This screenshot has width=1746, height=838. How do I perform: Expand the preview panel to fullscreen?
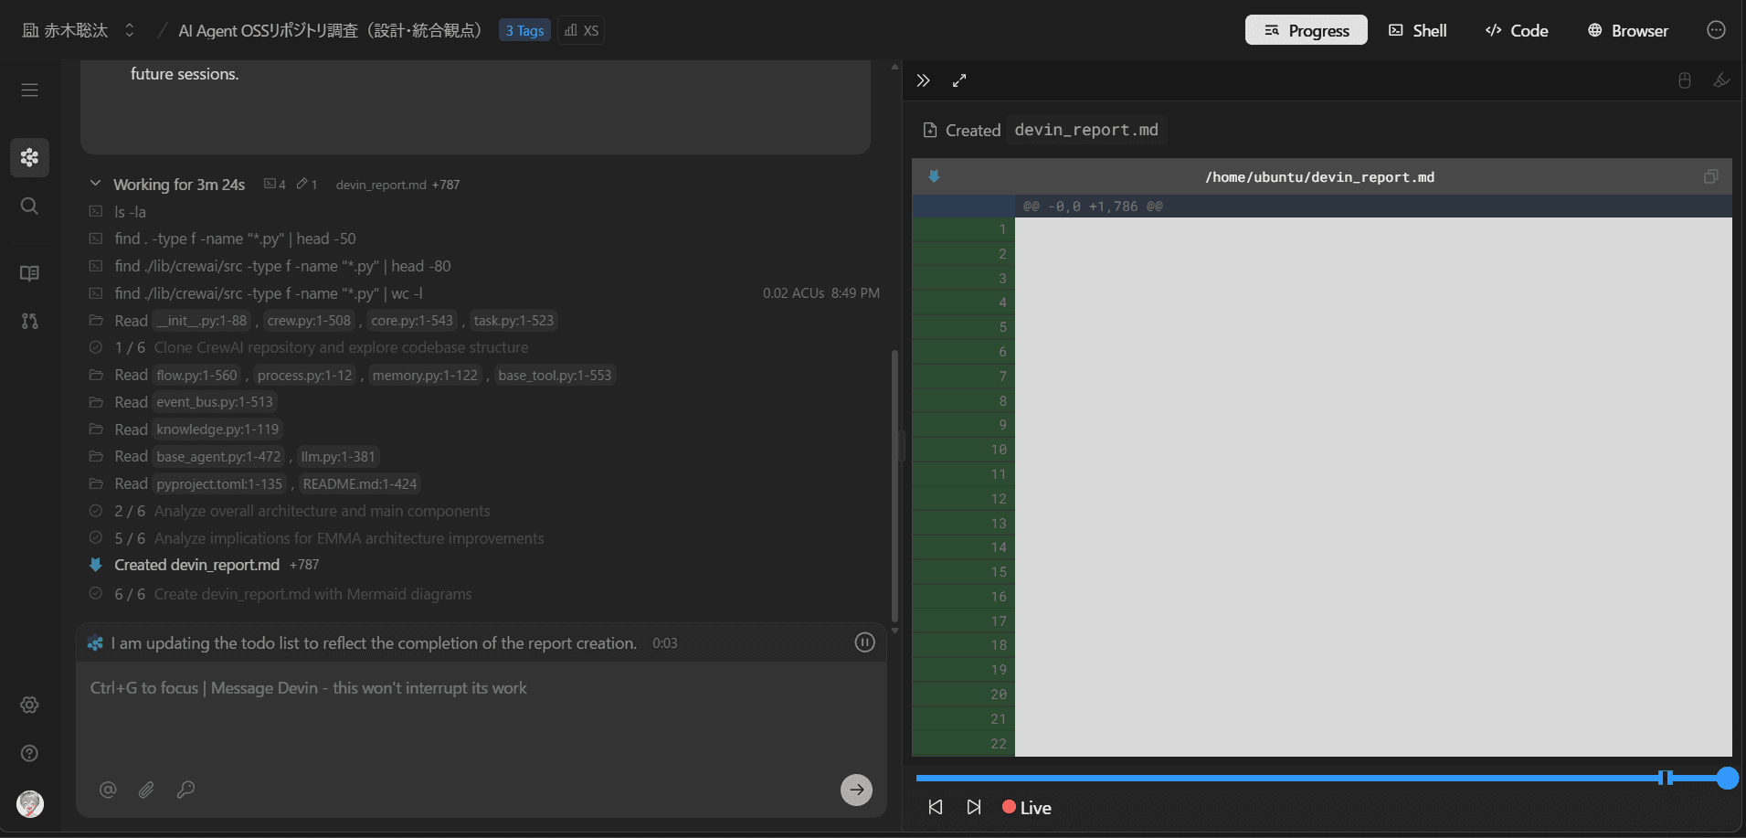pos(959,80)
